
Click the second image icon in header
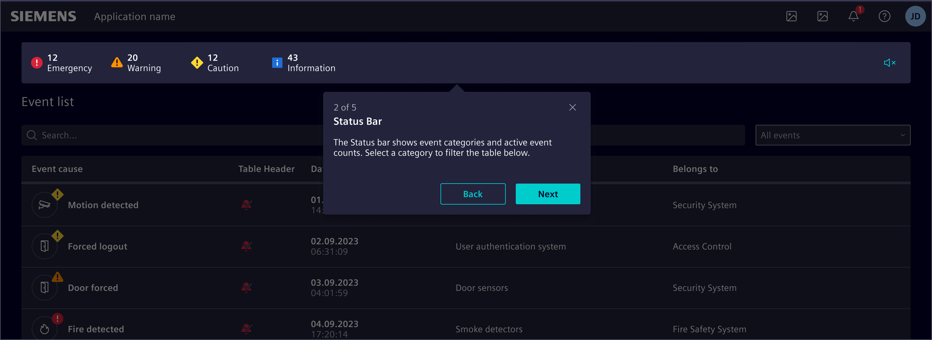822,16
